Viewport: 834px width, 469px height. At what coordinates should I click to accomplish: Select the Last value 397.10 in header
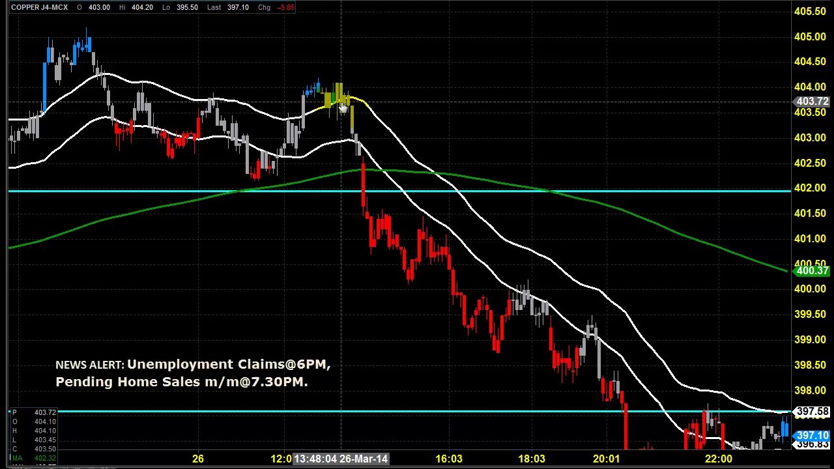pyautogui.click(x=238, y=7)
